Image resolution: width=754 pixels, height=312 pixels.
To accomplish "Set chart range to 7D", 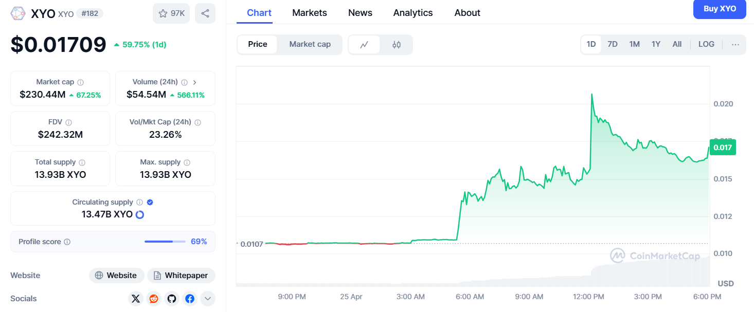I will (613, 44).
